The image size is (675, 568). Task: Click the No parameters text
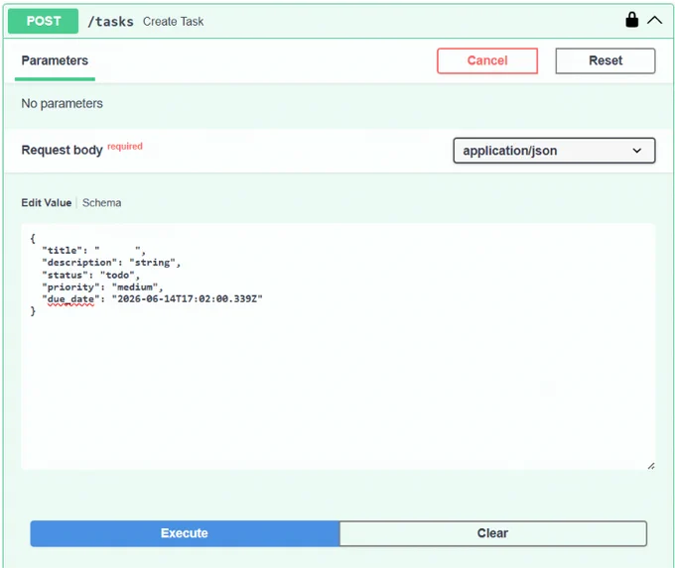62,104
